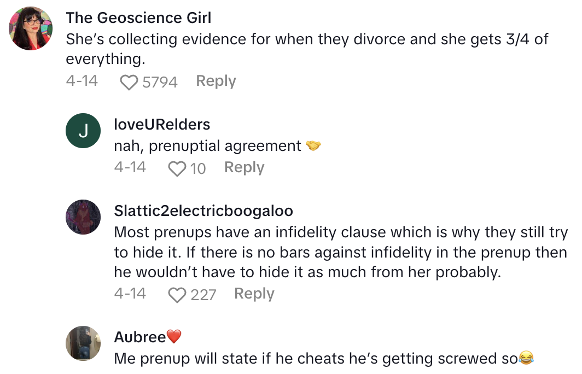Image resolution: width=582 pixels, height=374 pixels.
Task: Open Slattic2electricboogaloo username link
Action: (203, 211)
